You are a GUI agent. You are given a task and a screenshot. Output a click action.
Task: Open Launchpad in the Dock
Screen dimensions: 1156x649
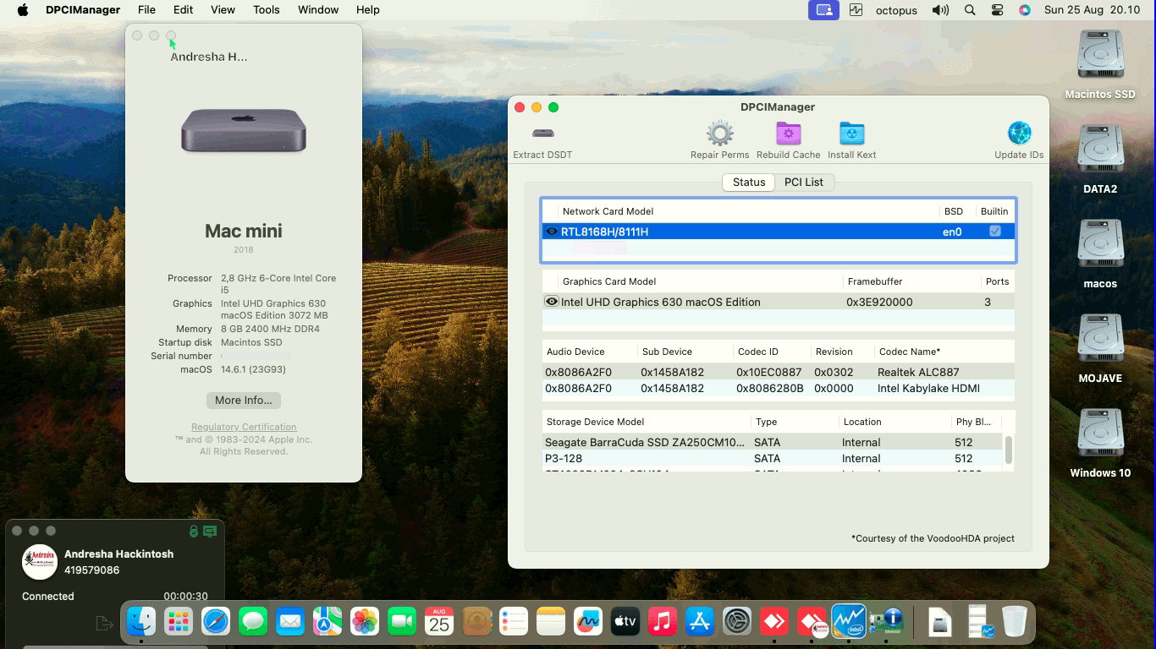(x=179, y=622)
